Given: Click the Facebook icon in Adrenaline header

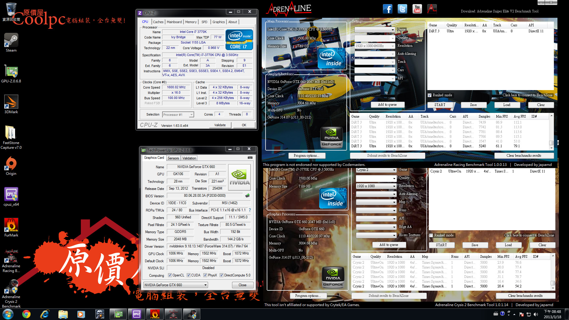Looking at the screenshot, I should click(x=387, y=9).
